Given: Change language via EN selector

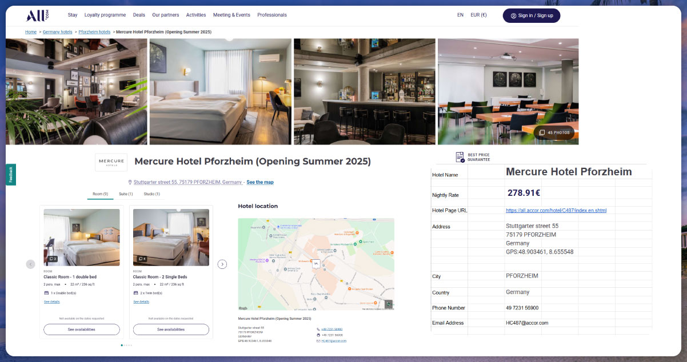Looking at the screenshot, I should (x=460, y=15).
